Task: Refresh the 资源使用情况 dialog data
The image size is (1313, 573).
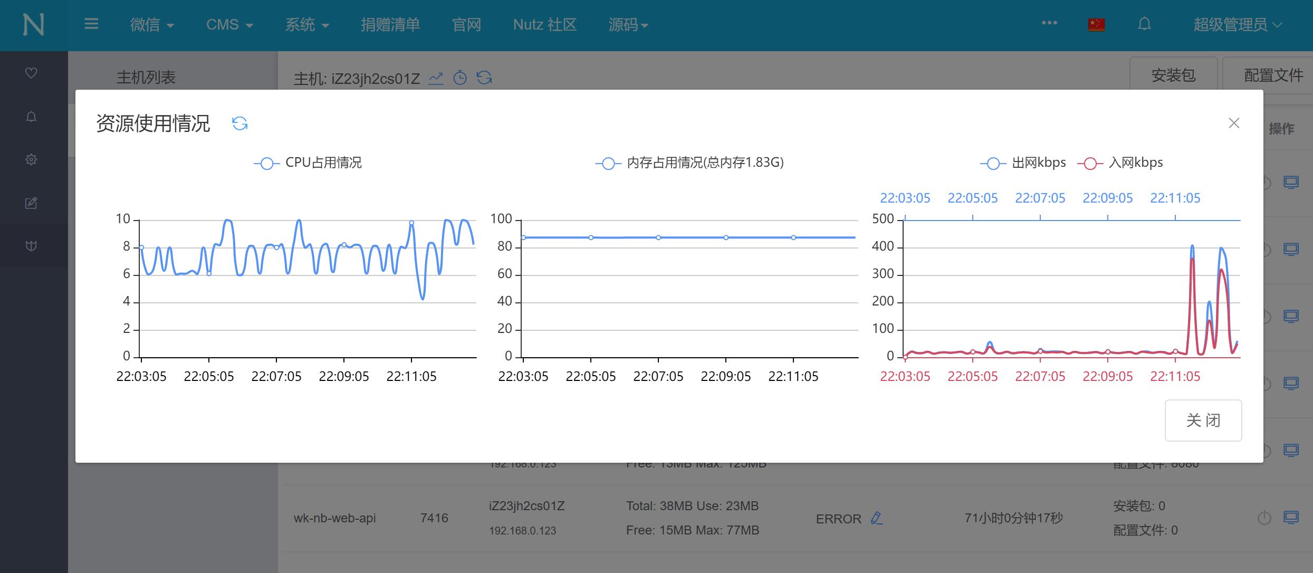Action: [x=240, y=123]
